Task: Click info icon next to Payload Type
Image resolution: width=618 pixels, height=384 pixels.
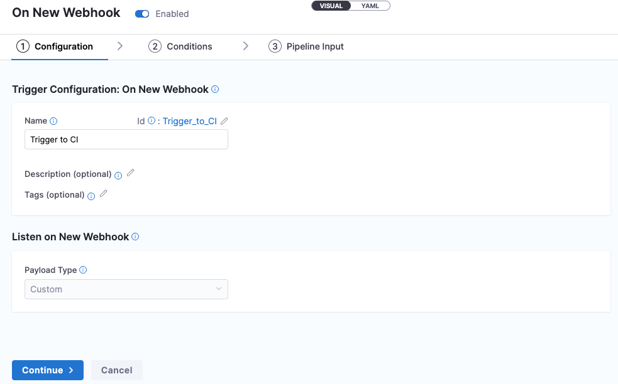Action: tap(83, 270)
